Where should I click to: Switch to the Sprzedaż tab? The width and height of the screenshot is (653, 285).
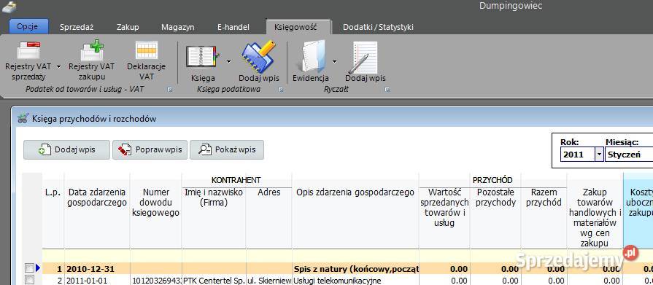[77, 27]
